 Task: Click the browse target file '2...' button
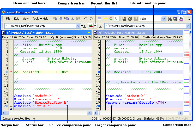pos(100,26)
